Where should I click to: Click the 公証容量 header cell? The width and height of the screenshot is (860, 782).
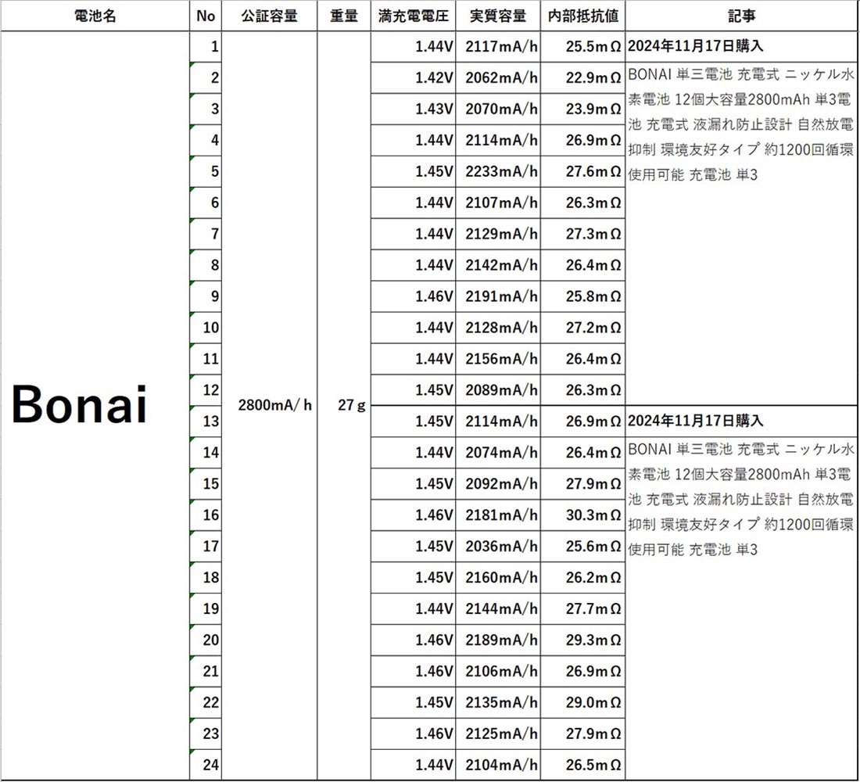(269, 16)
